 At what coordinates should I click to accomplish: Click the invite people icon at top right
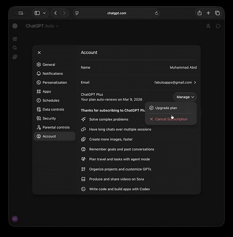[208, 26]
